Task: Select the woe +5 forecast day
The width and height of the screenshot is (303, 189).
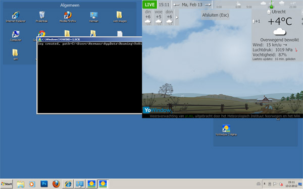Action: 158,17
